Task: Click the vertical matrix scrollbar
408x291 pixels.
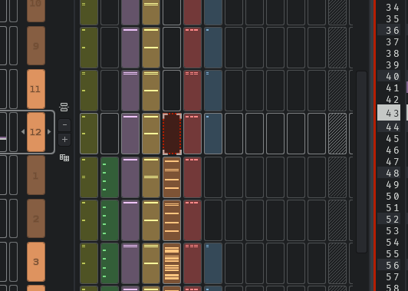Action: tap(361, 162)
